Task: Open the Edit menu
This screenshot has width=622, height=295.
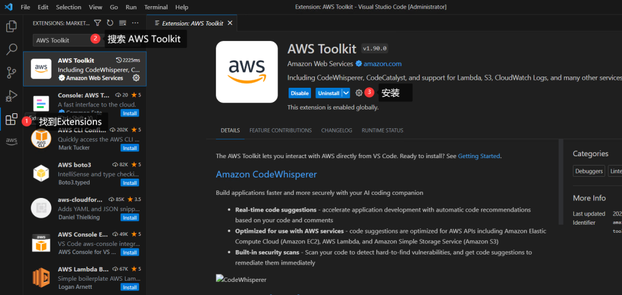Action: click(x=44, y=7)
